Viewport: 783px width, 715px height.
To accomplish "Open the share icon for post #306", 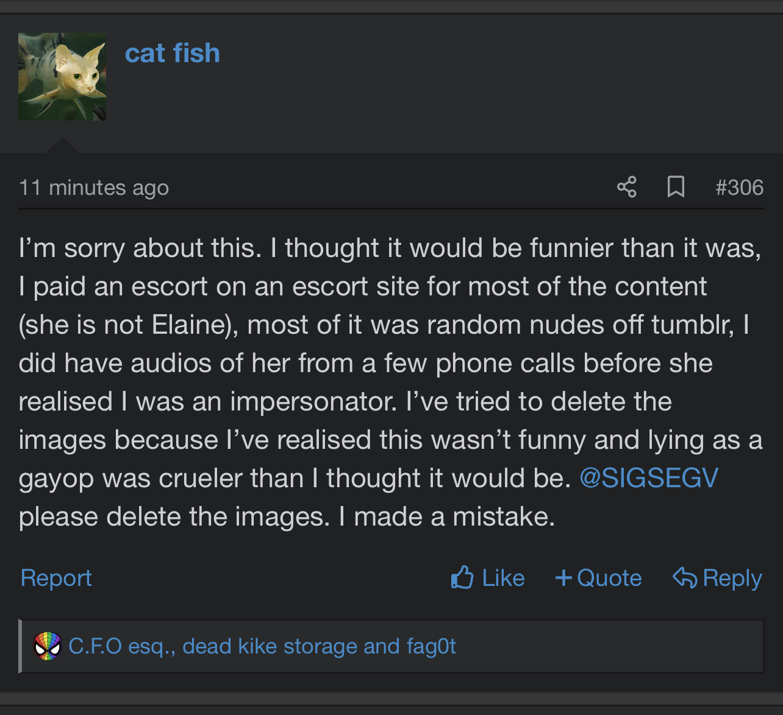I will [x=626, y=187].
